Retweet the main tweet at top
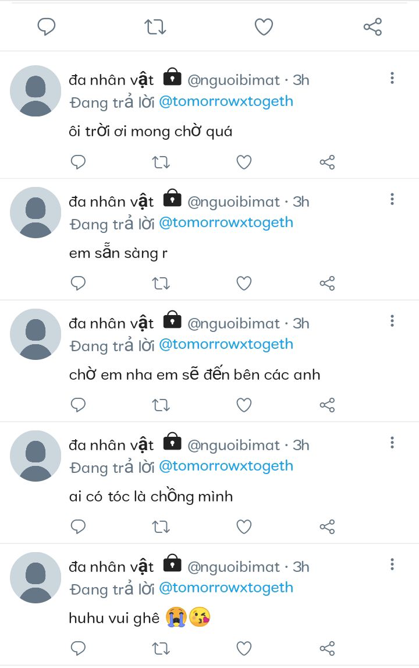Image resolution: width=419 pixels, height=668 pixels. (155, 27)
